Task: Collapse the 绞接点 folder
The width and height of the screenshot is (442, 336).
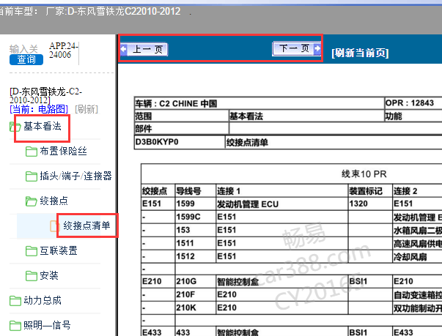Action: tap(54, 201)
